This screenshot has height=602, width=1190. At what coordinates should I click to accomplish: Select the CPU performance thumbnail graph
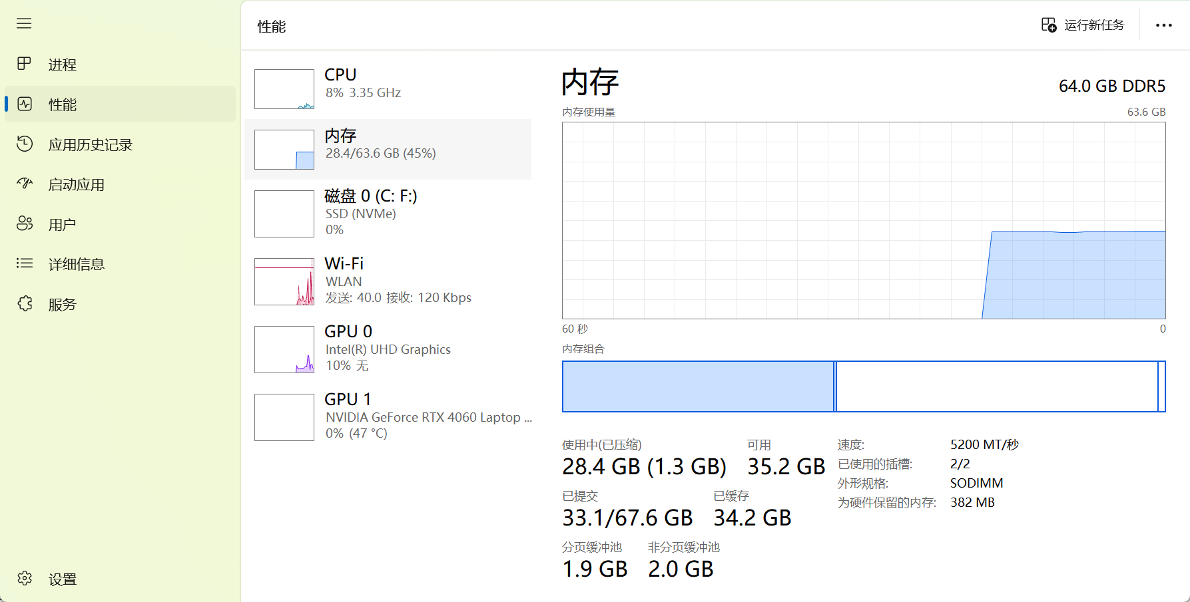tap(284, 89)
